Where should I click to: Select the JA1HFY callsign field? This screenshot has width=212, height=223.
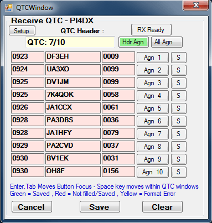pos(73,133)
